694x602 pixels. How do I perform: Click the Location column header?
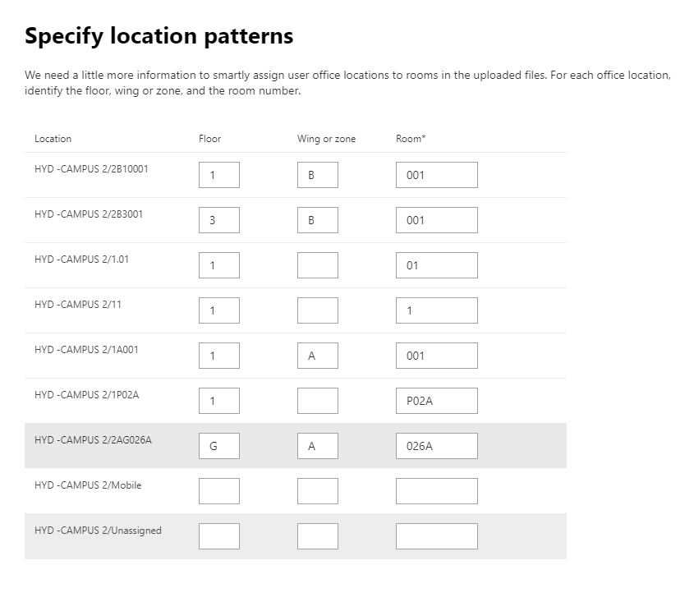tap(53, 139)
